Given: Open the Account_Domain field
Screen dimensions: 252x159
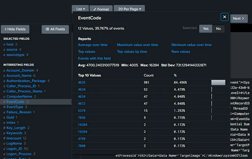Looking at the screenshot, I should (20, 70).
